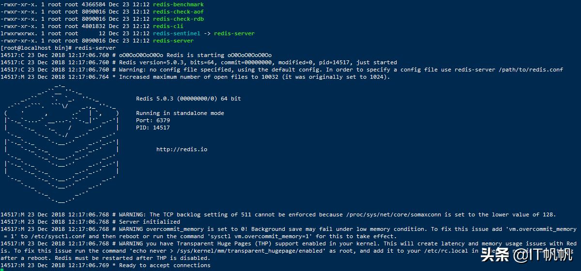Click the green terminal cursor block
The width and height of the screenshot is (581, 271).
pyautogui.click(x=2, y=270)
